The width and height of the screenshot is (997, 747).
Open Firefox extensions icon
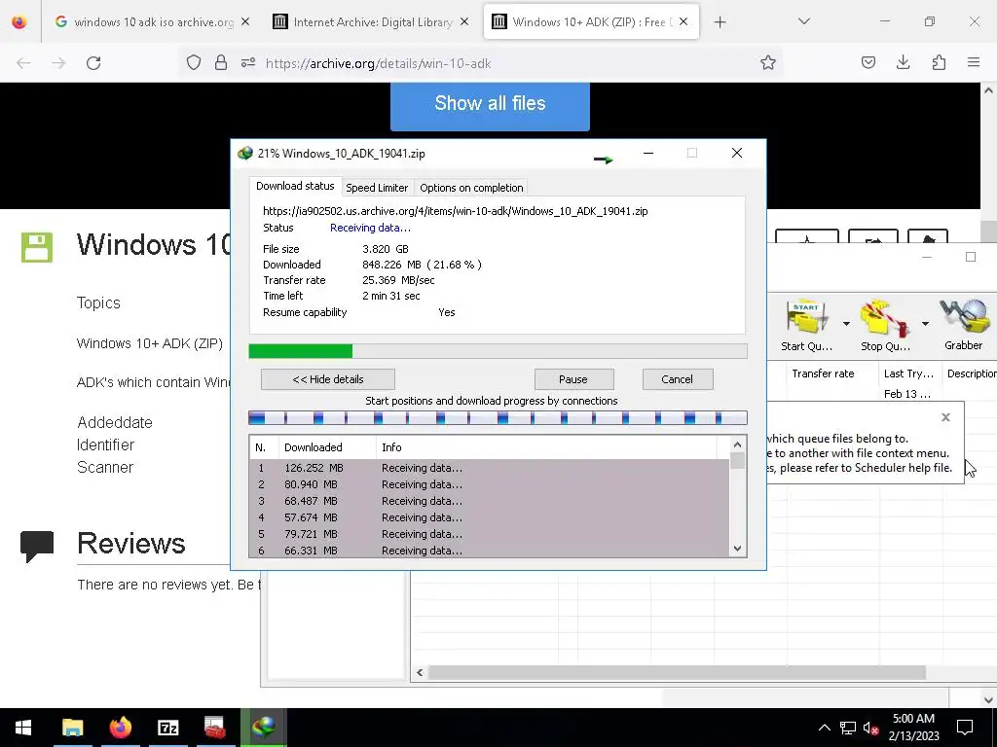[x=939, y=62]
